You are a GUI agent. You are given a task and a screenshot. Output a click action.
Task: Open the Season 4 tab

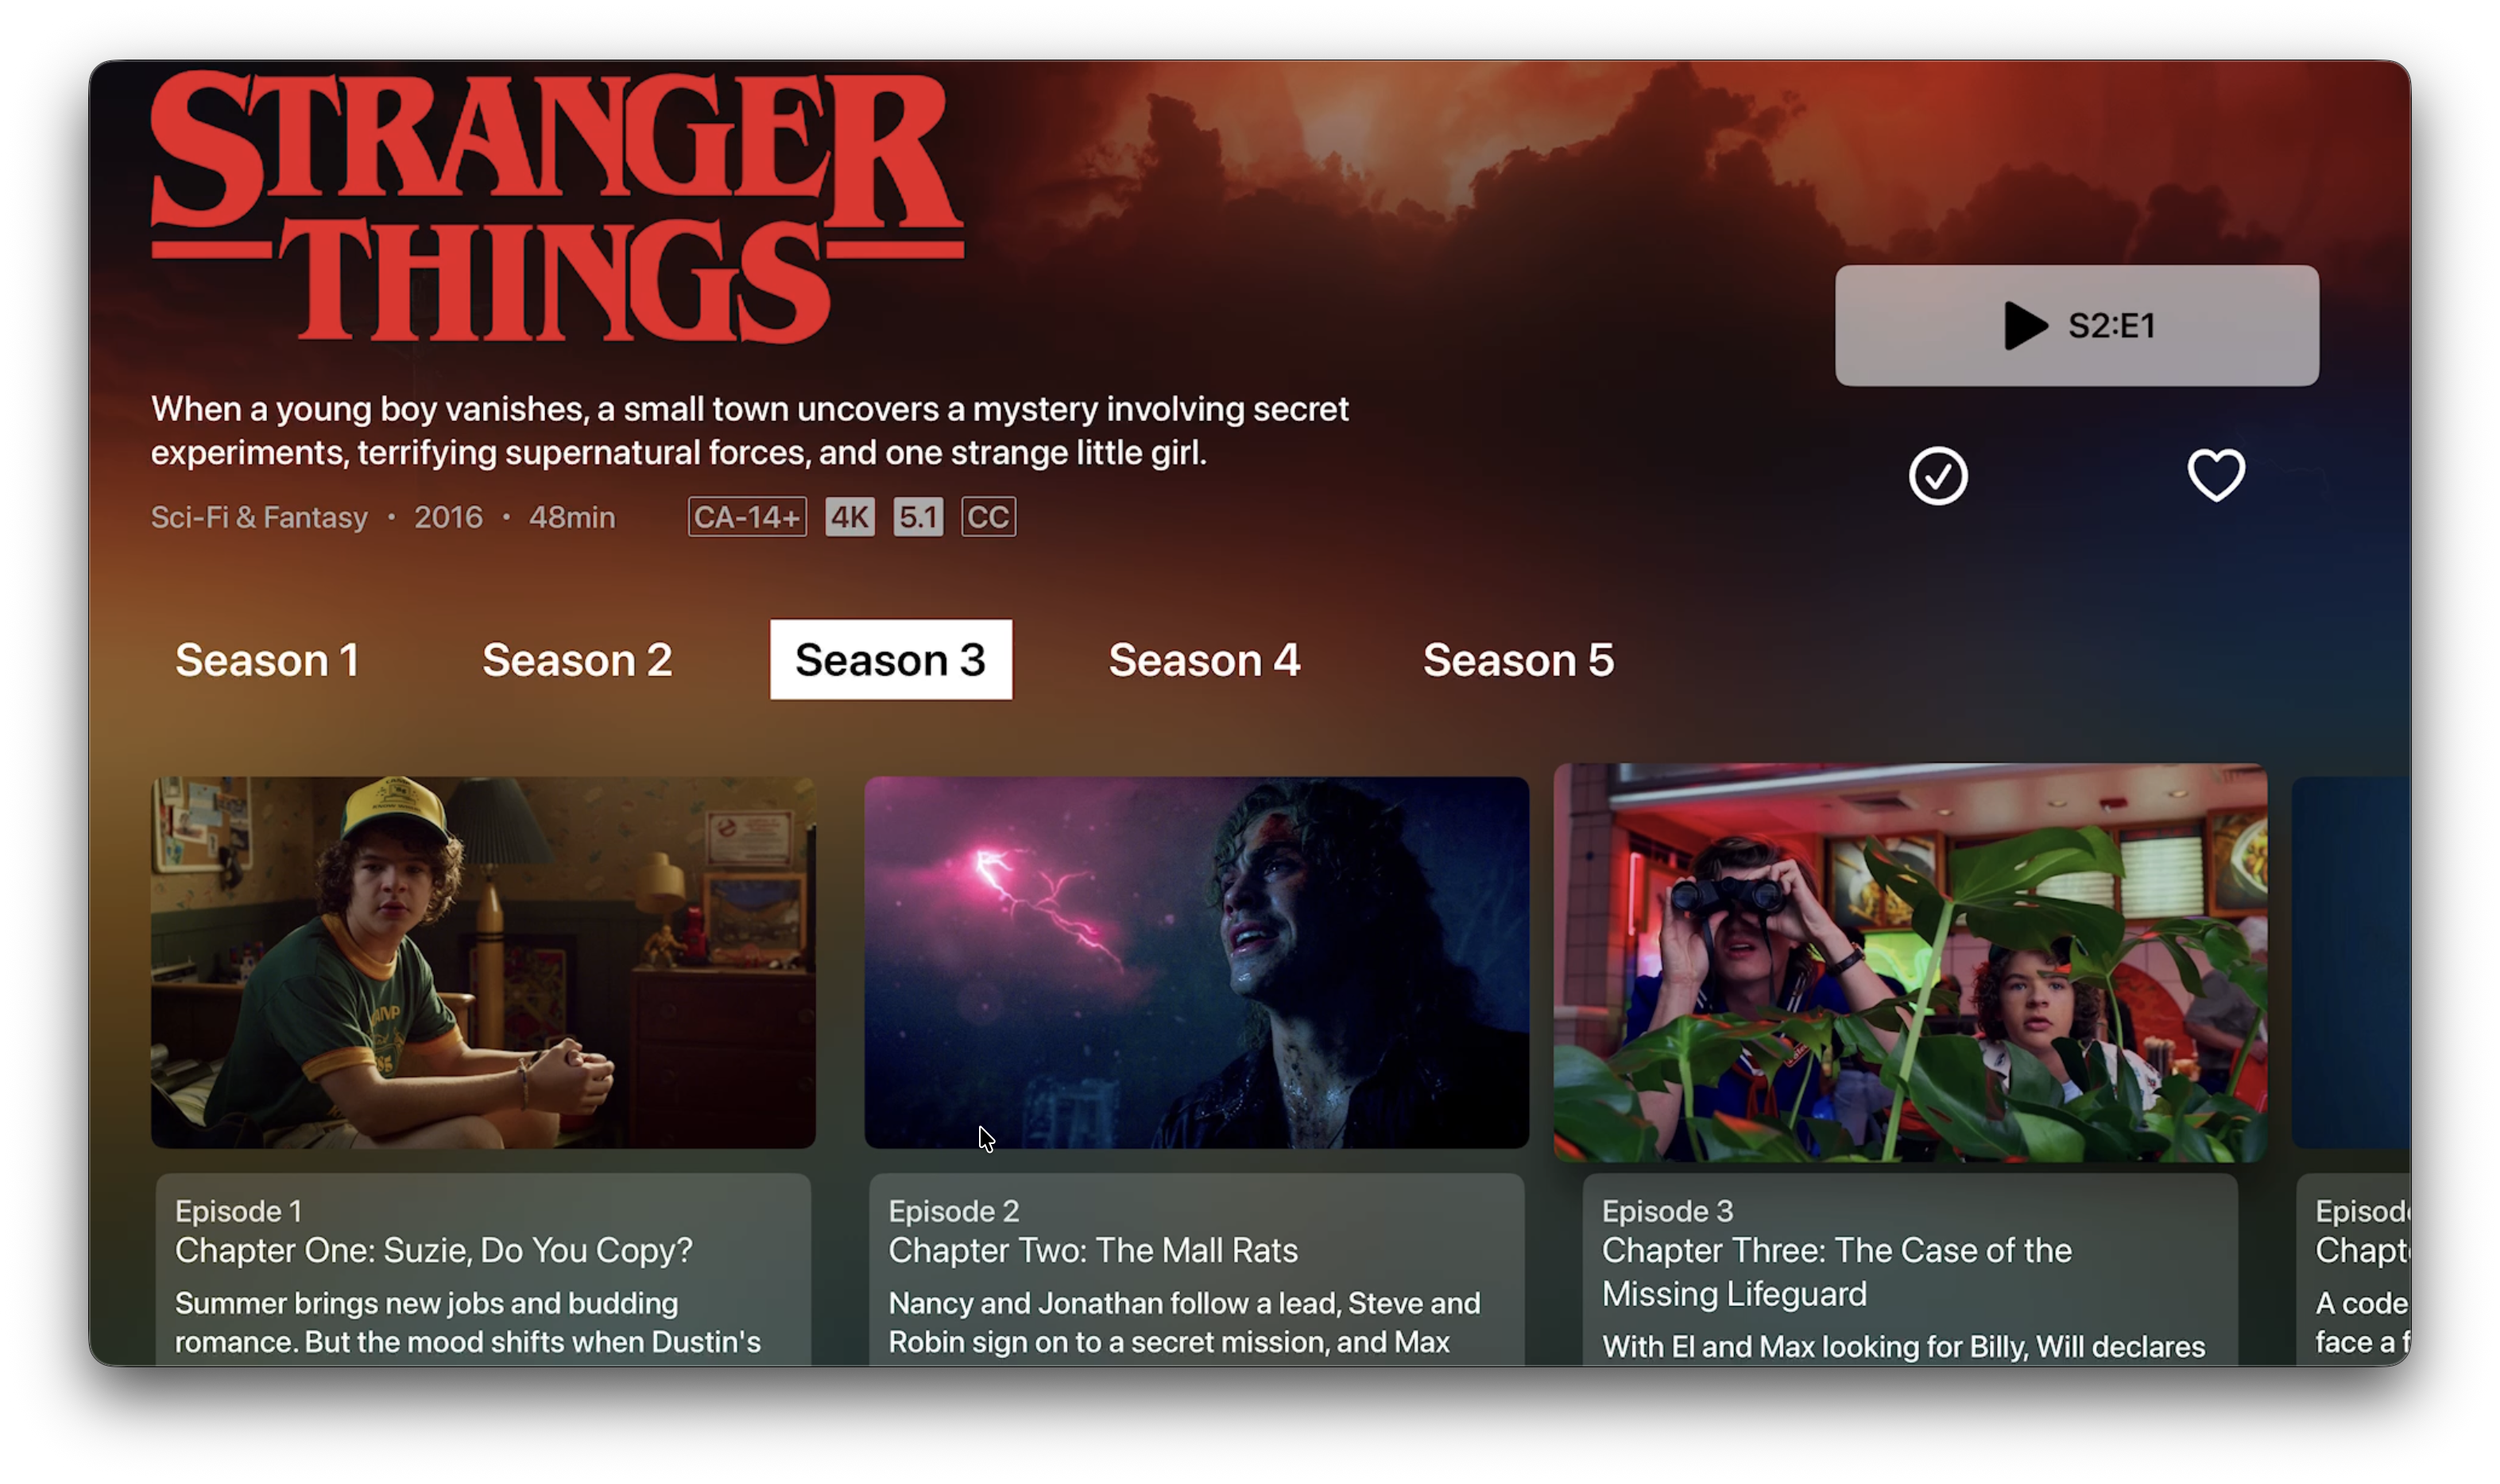(1204, 660)
